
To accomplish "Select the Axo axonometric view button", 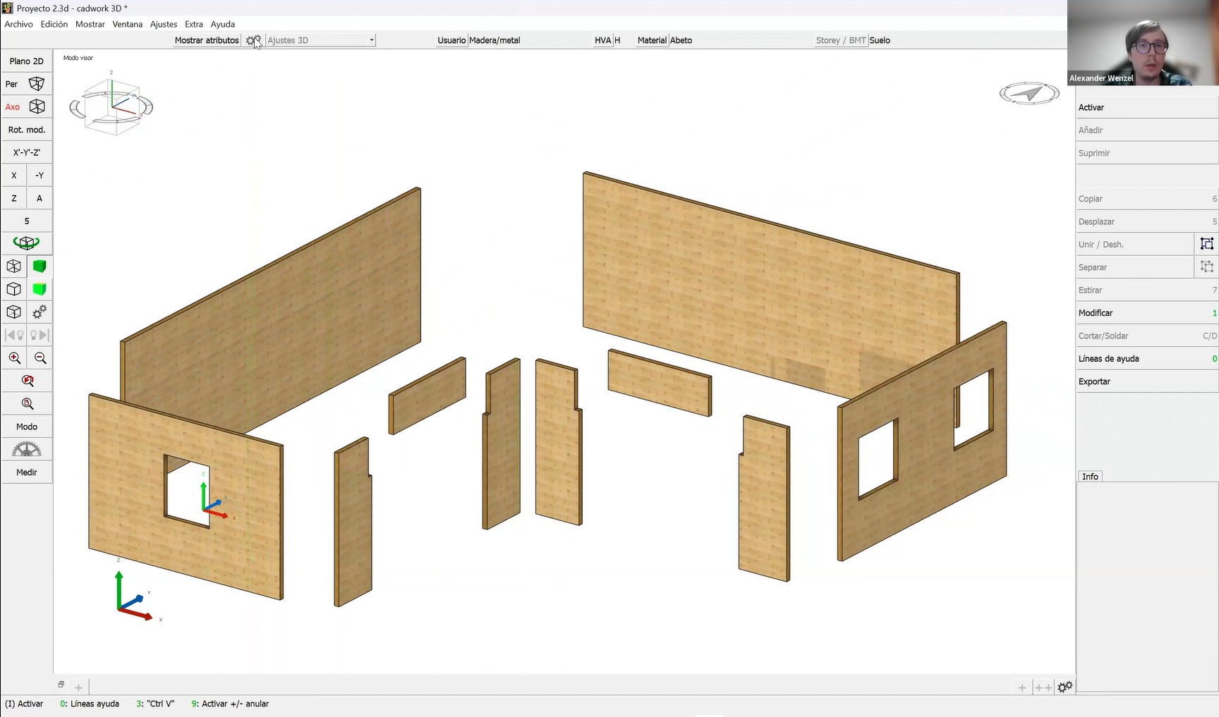I will pyautogui.click(x=27, y=107).
